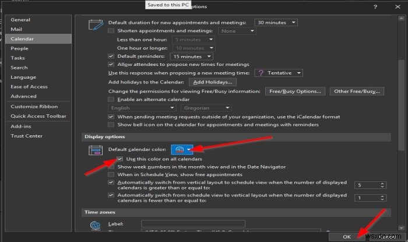Enable Show bell icon on calendar checkbox
This screenshot has width=408, height=242.
[111, 125]
